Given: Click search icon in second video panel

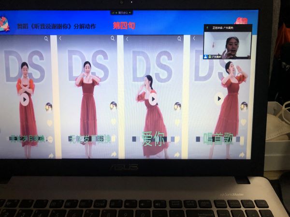Looking at the screenshot, I should tap(113, 39).
